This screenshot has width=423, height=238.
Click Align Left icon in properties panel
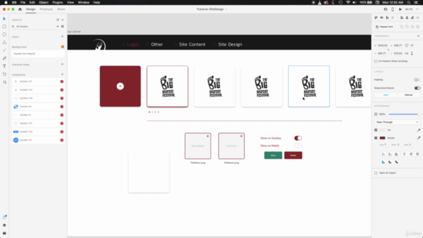point(402,18)
